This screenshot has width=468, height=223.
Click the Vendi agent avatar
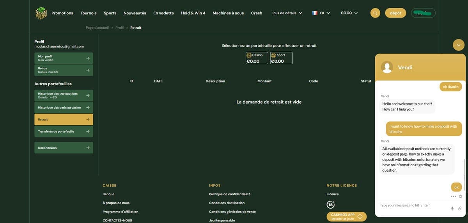coord(387,67)
